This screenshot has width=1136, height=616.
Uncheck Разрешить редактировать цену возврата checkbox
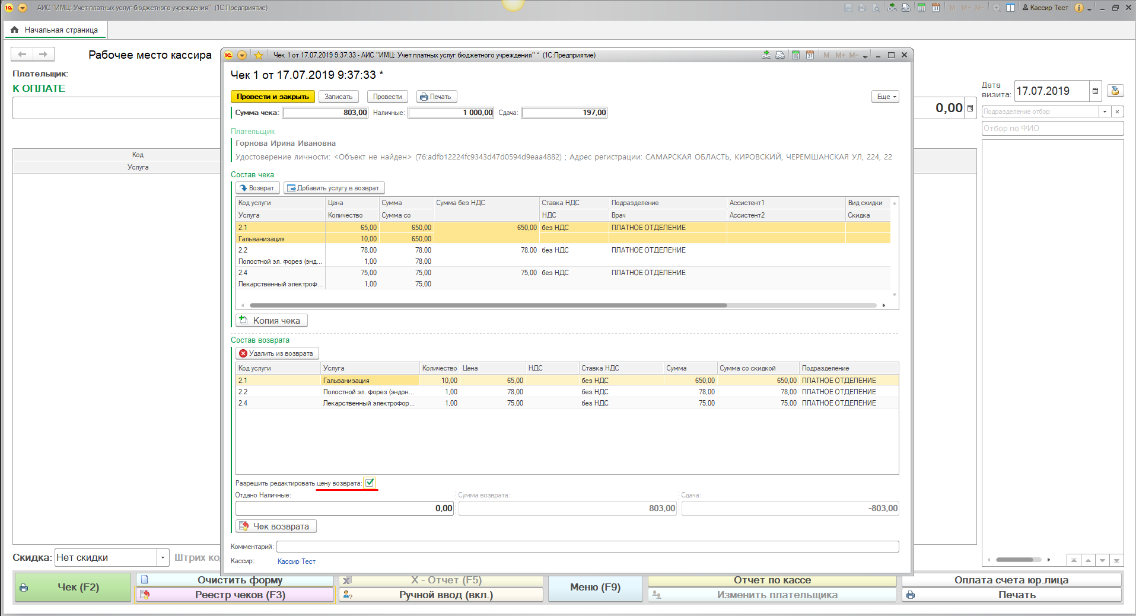(x=370, y=483)
